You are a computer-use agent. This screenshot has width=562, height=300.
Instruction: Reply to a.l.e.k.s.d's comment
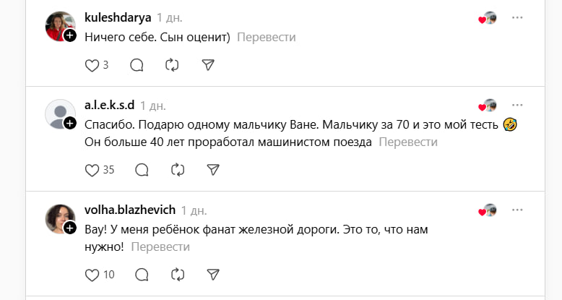pyautogui.click(x=142, y=170)
